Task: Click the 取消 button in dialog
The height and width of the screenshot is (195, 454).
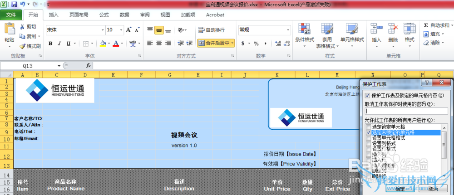Action: [x=433, y=189]
